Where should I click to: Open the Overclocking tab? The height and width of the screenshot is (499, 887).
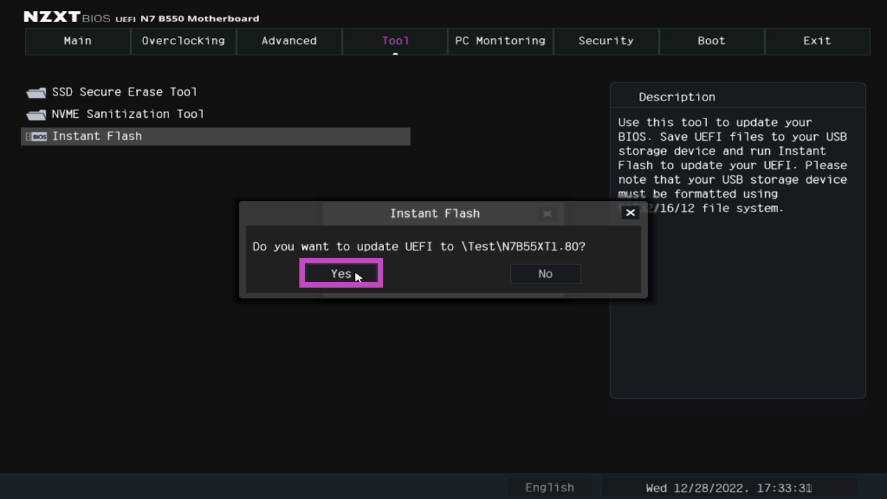point(183,41)
